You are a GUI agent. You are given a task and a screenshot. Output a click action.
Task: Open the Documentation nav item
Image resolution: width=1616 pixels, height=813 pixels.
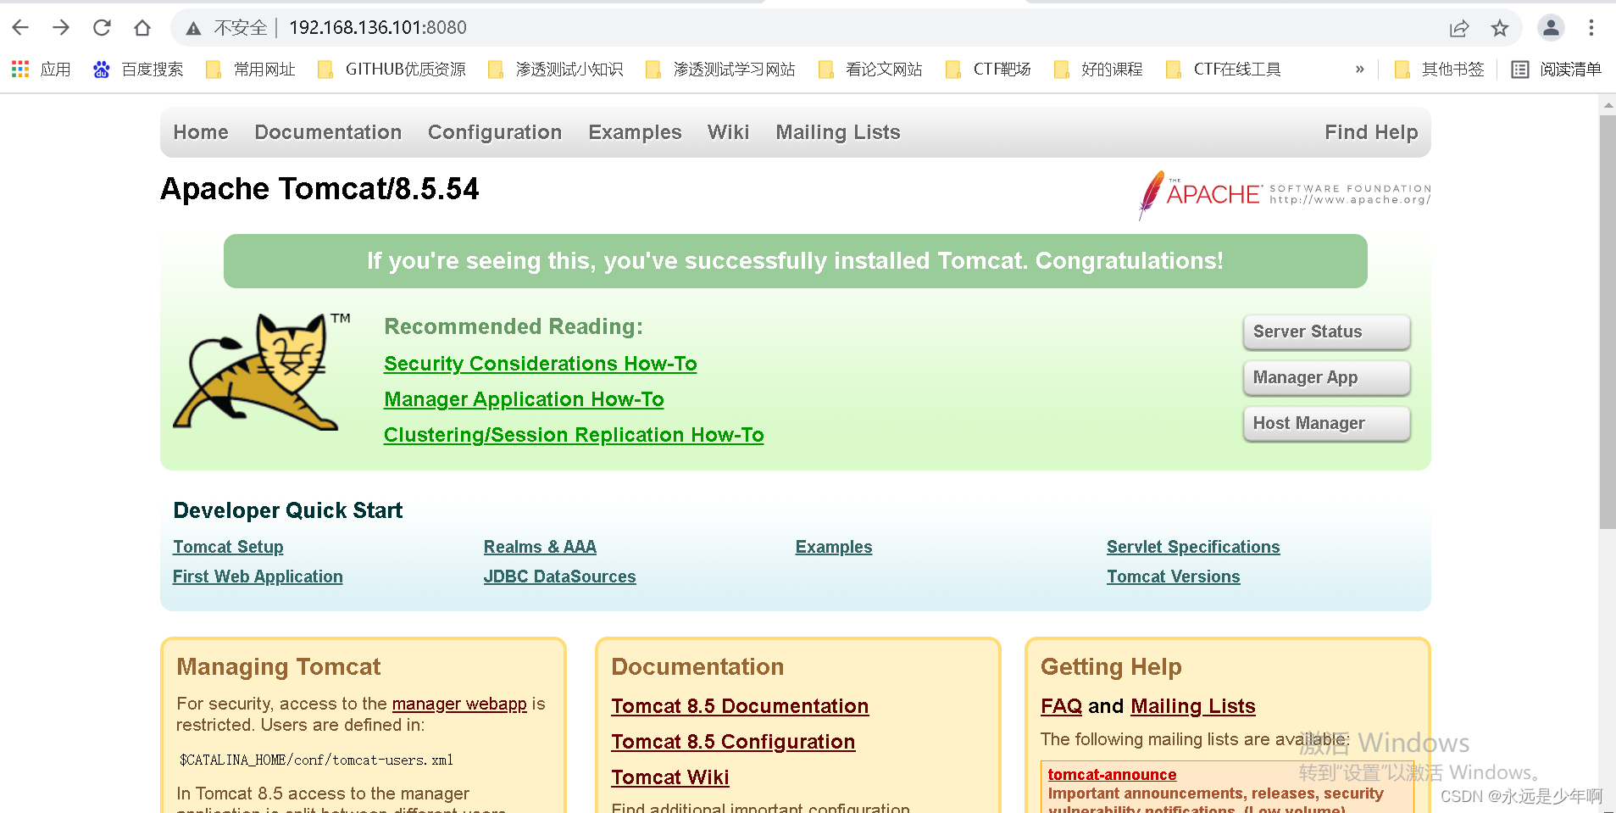(328, 132)
